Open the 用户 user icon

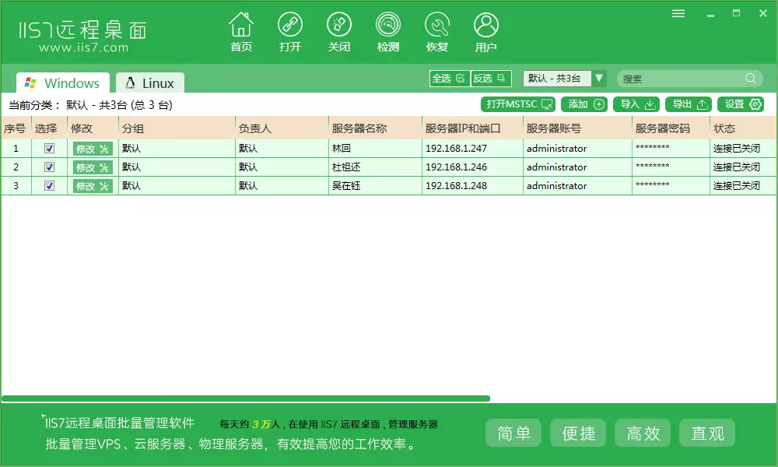(x=485, y=32)
